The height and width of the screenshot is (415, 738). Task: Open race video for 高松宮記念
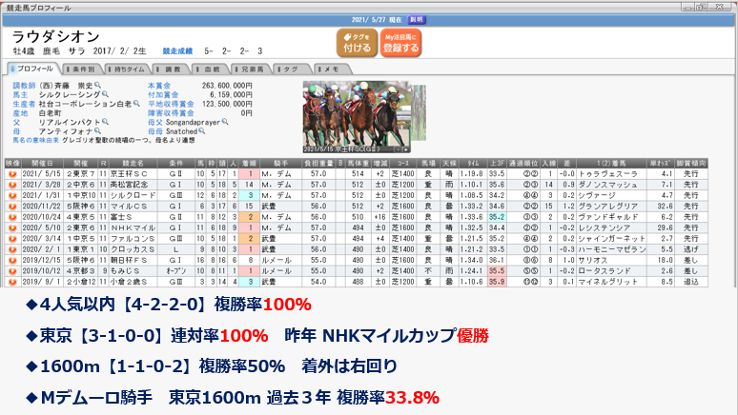pos(11,185)
